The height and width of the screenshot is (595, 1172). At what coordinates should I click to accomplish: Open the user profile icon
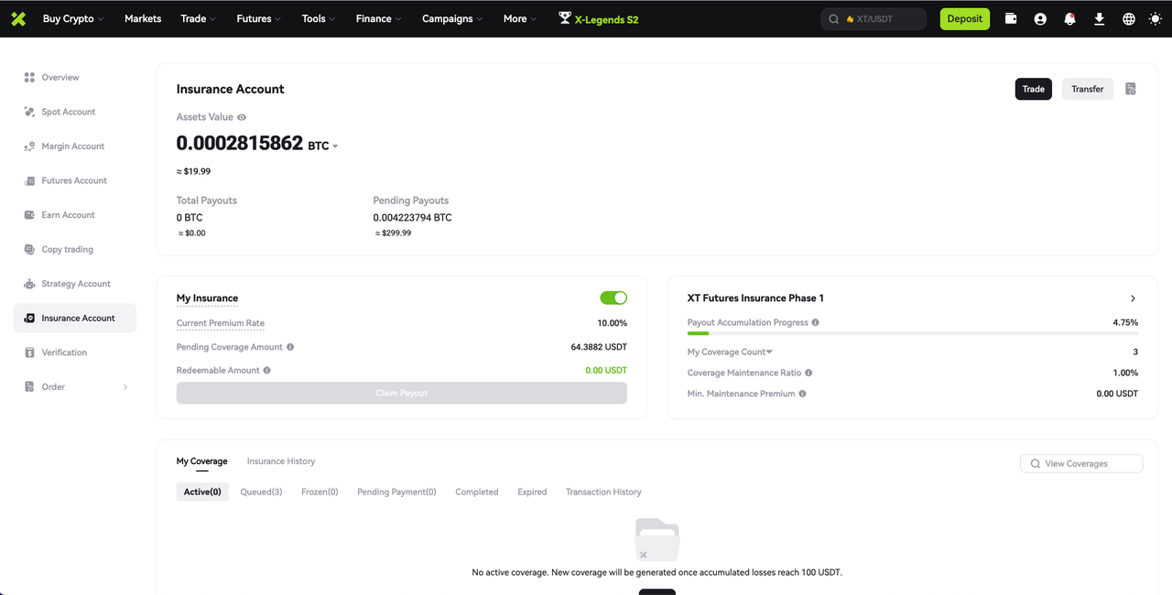coord(1040,18)
